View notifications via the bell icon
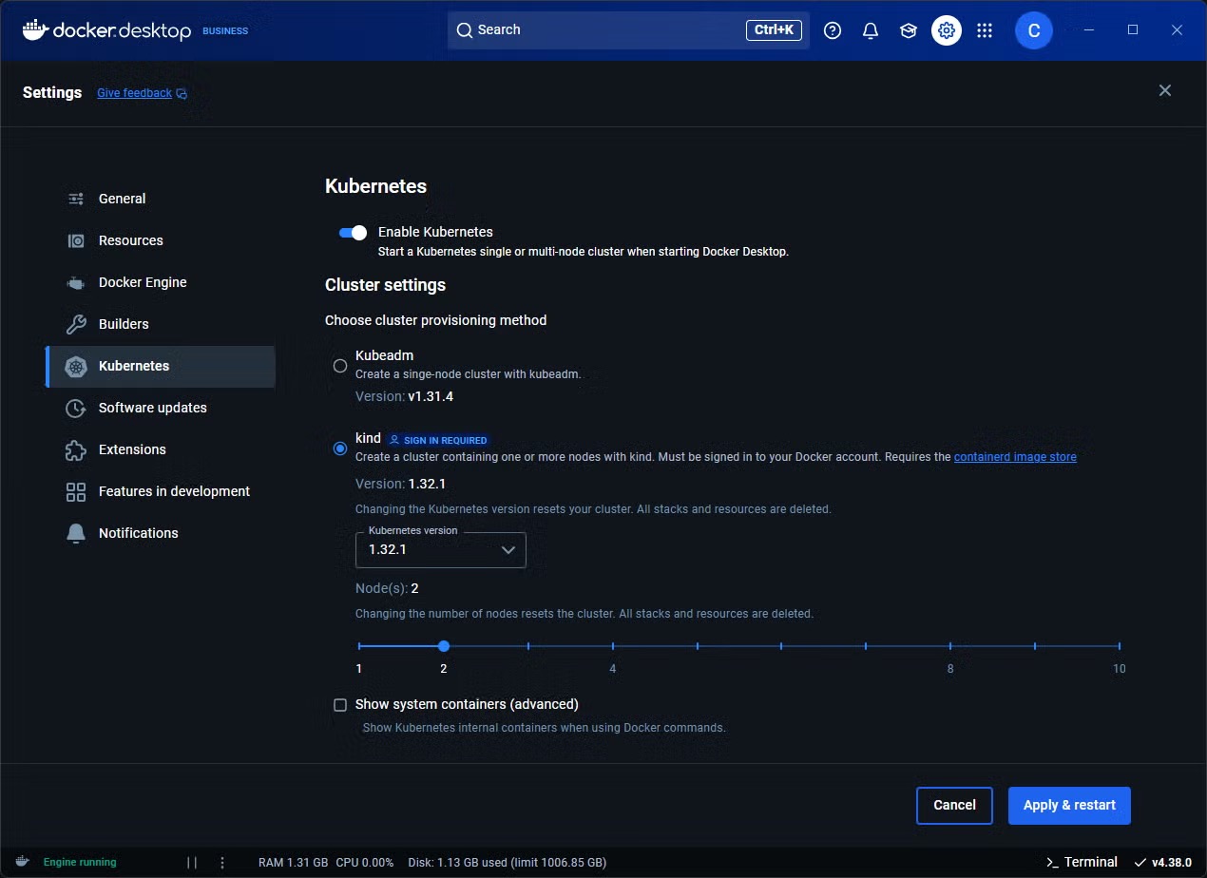 coord(871,30)
